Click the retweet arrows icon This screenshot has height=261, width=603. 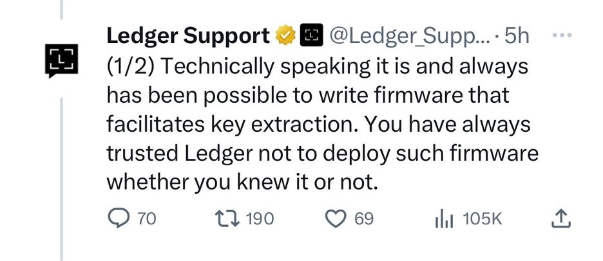click(228, 219)
